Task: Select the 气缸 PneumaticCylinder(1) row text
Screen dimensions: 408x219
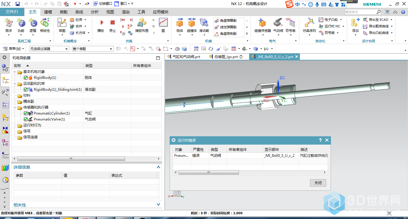Action: pos(52,113)
